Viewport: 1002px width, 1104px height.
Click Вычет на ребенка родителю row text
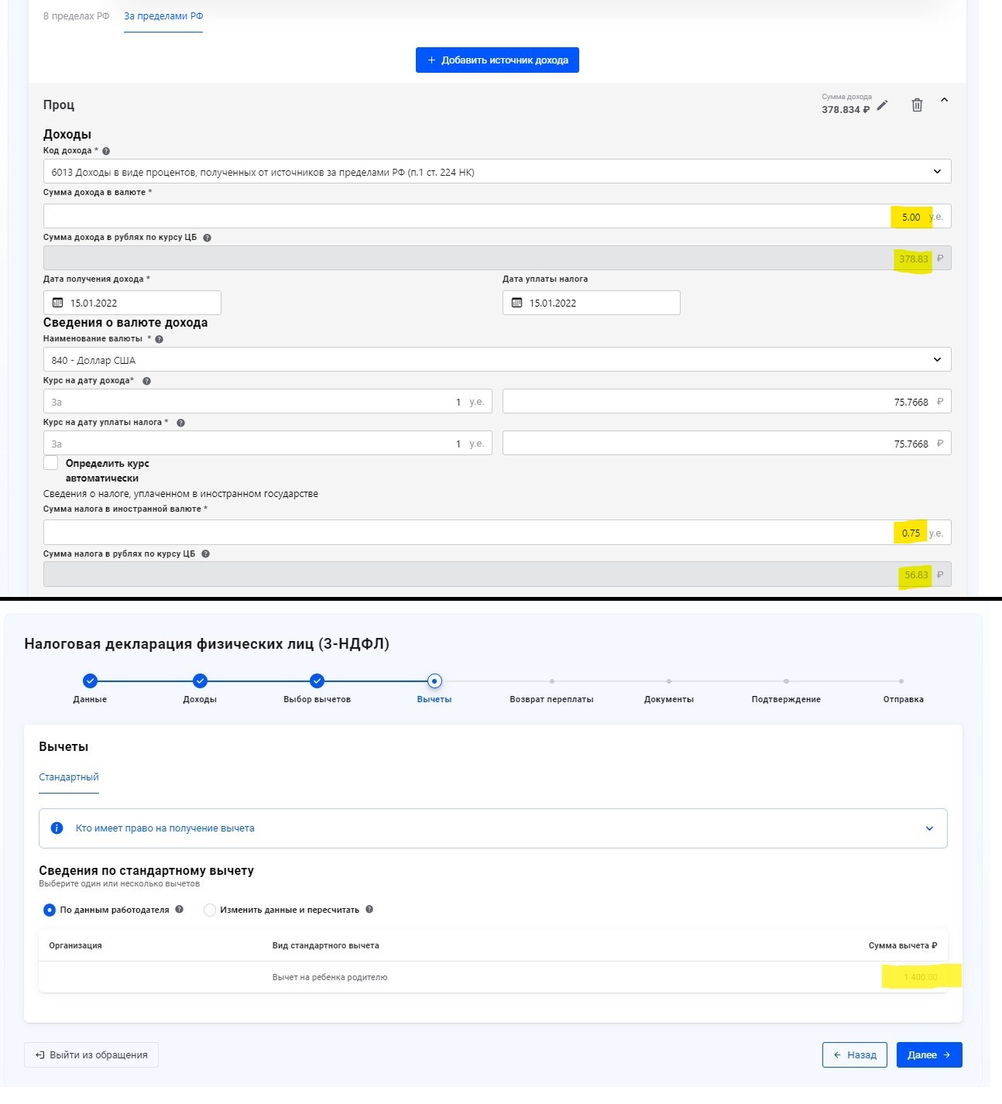click(x=330, y=977)
